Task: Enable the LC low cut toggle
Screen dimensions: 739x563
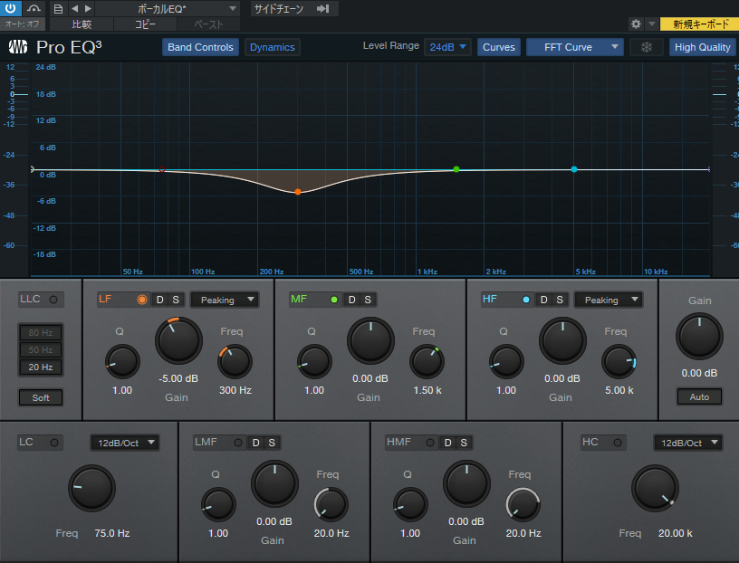Action: pyautogui.click(x=54, y=443)
